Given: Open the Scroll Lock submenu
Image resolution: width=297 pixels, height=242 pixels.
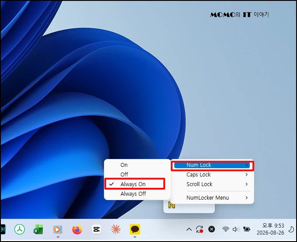Looking at the screenshot, I should [212, 184].
